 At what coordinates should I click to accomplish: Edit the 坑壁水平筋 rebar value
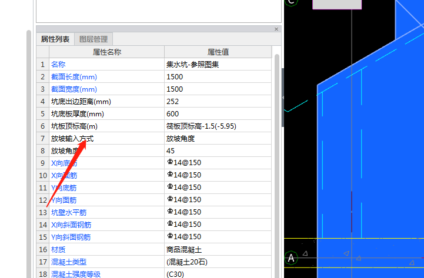point(218,213)
